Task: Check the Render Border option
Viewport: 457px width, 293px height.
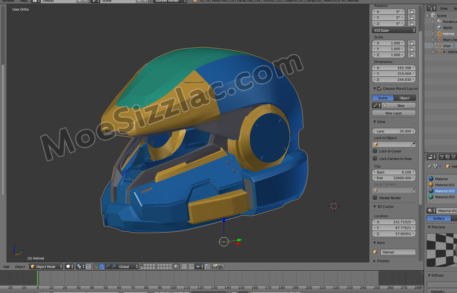Action: 375,198
